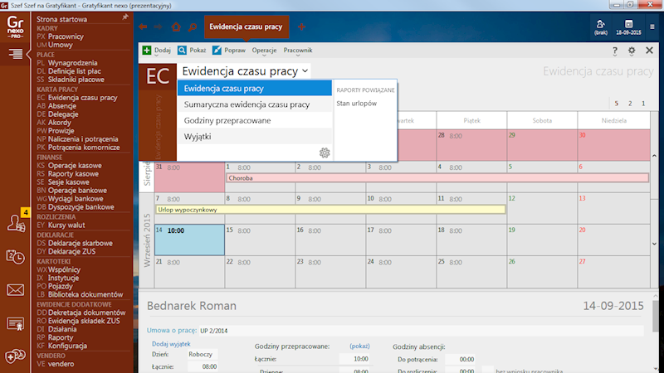Viewport: 664px width, 373px height.
Task: Click the EC module tile
Action: click(158, 76)
